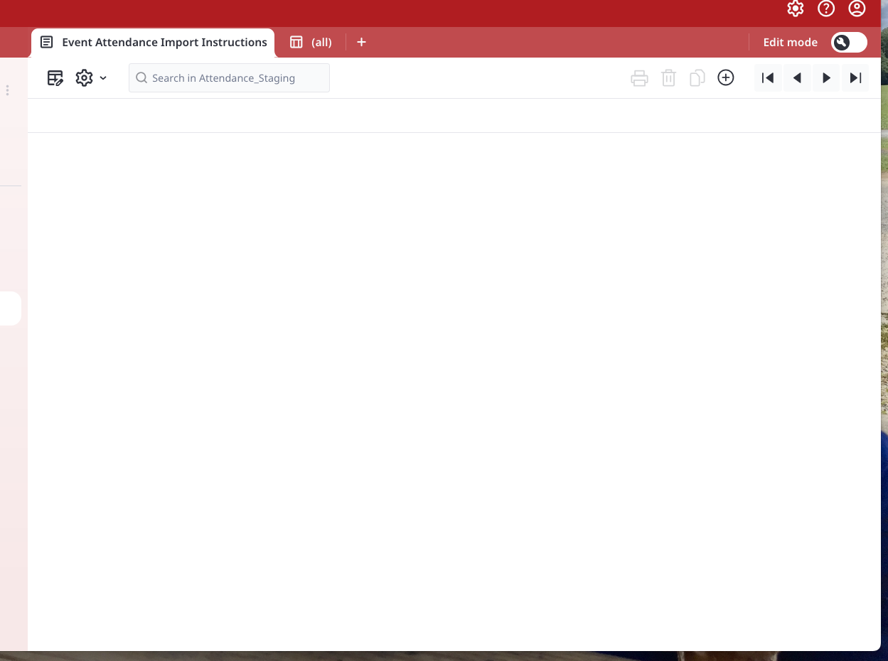This screenshot has width=888, height=661.
Task: Click the print record icon
Action: (639, 78)
